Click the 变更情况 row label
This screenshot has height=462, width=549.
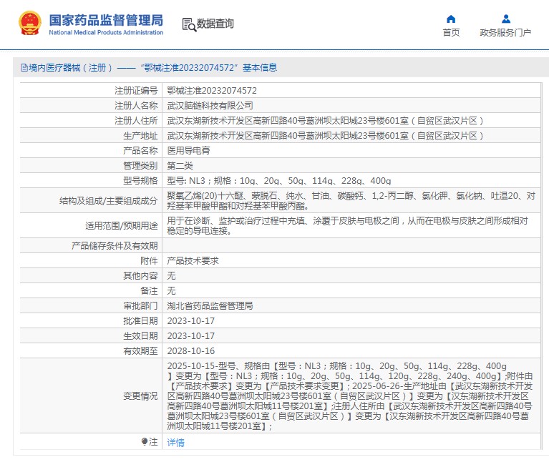pos(140,395)
